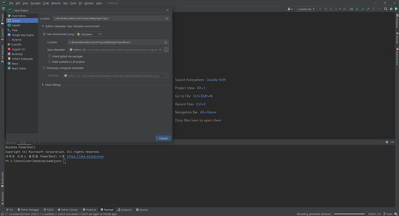The height and width of the screenshot is (216, 399).
Task: Select Previously configured interpreter radio button
Action: coord(44,68)
